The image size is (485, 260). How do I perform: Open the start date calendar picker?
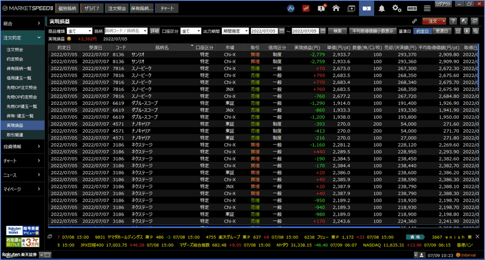coord(281,31)
